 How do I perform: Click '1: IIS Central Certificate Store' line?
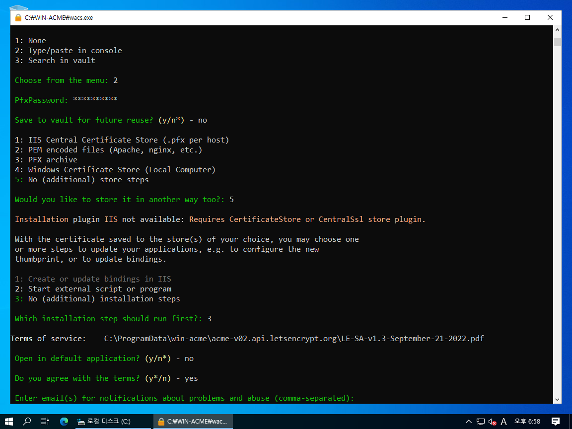pos(122,140)
